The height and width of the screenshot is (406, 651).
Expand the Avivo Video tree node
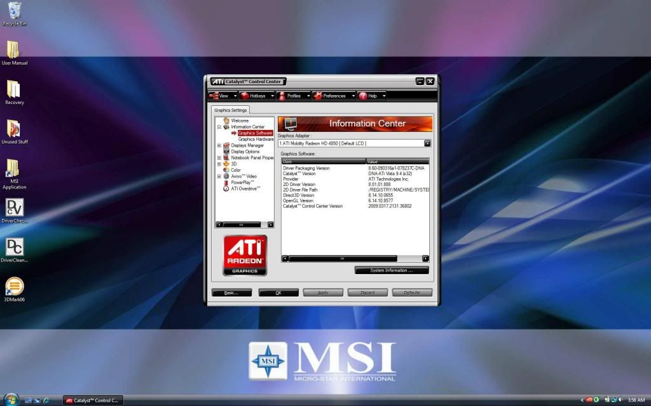(x=219, y=176)
